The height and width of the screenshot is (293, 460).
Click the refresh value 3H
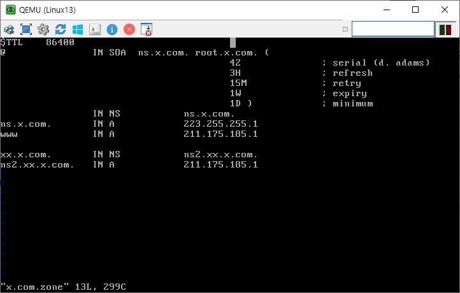235,73
